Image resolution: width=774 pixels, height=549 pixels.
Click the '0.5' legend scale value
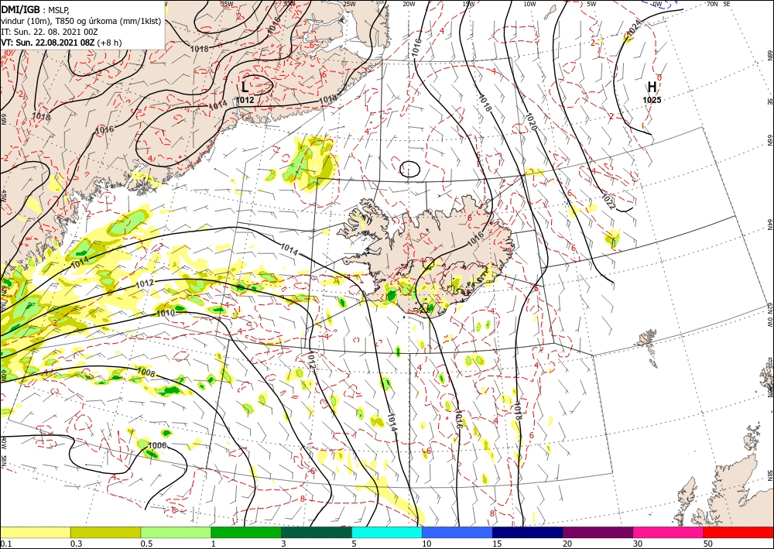tap(146, 544)
